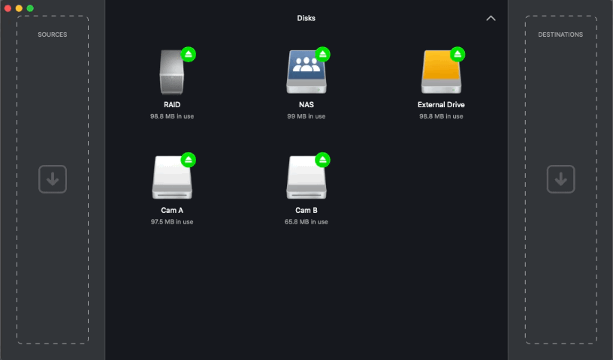Select the NAS network drive icon
This screenshot has width=613, height=360.
pos(306,72)
